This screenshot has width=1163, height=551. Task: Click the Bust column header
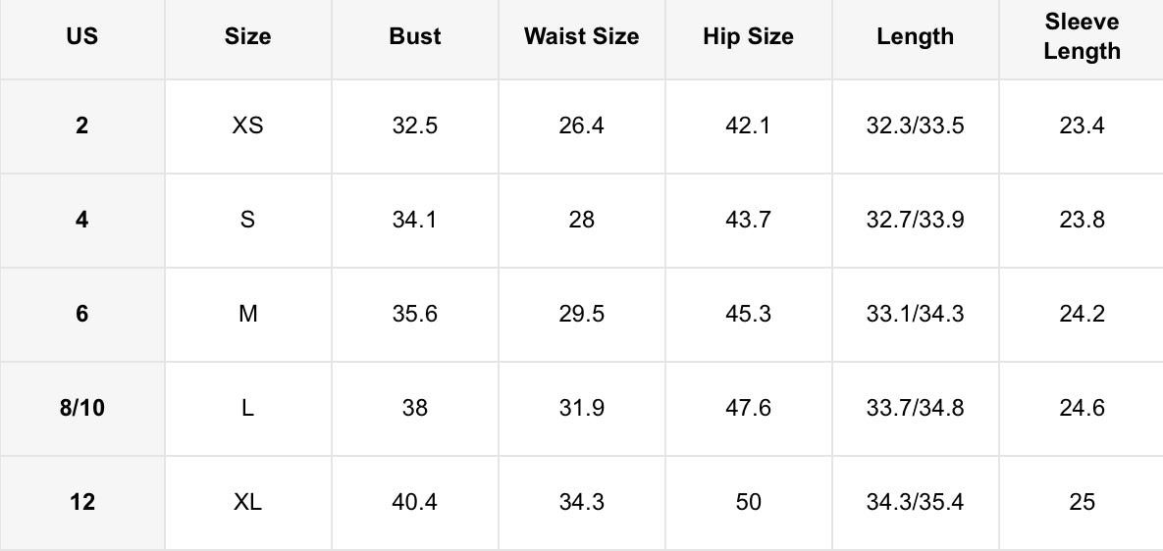(x=415, y=37)
